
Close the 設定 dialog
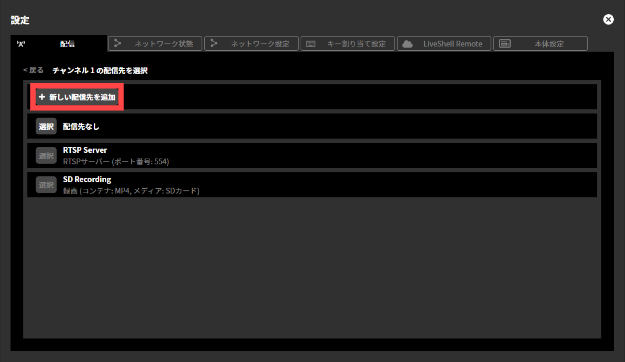click(x=608, y=19)
